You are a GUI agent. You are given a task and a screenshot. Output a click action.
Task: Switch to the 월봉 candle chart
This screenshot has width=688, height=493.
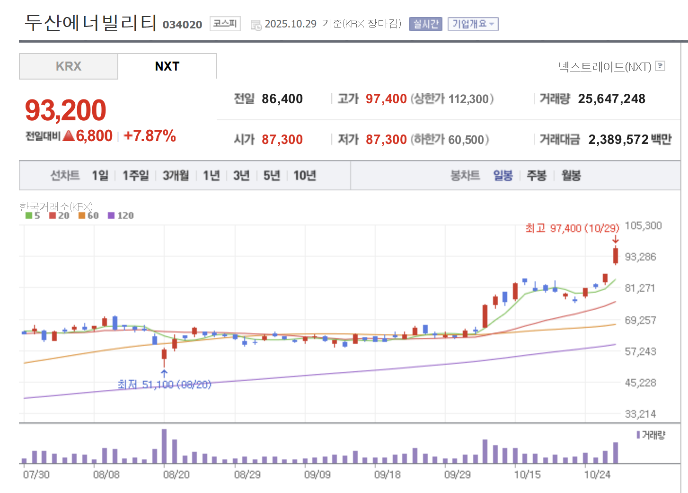(571, 176)
